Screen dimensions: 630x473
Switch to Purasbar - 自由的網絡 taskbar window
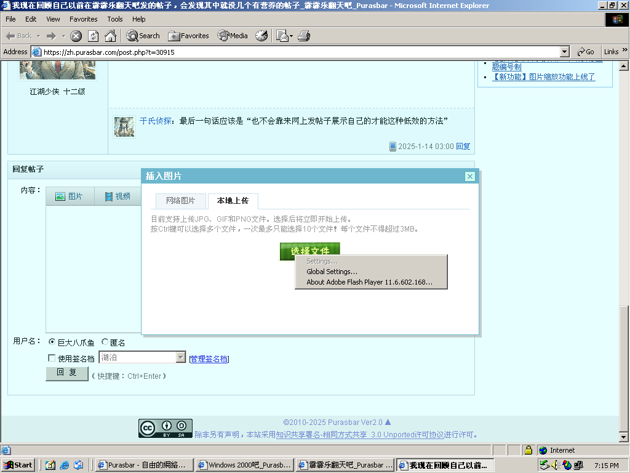click(x=145, y=465)
